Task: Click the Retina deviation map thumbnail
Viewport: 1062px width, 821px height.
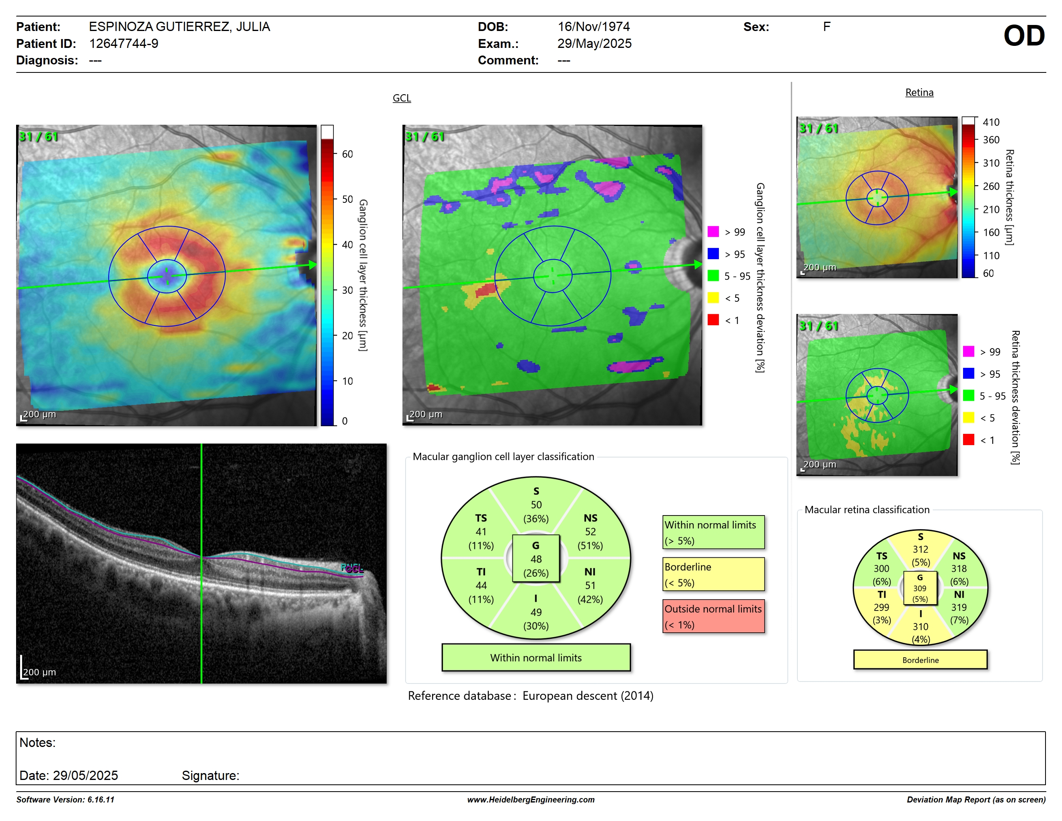Action: click(x=877, y=394)
